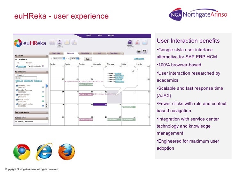Click the Record attendance link
Viewport: 233px width, 175px height.
(119, 75)
